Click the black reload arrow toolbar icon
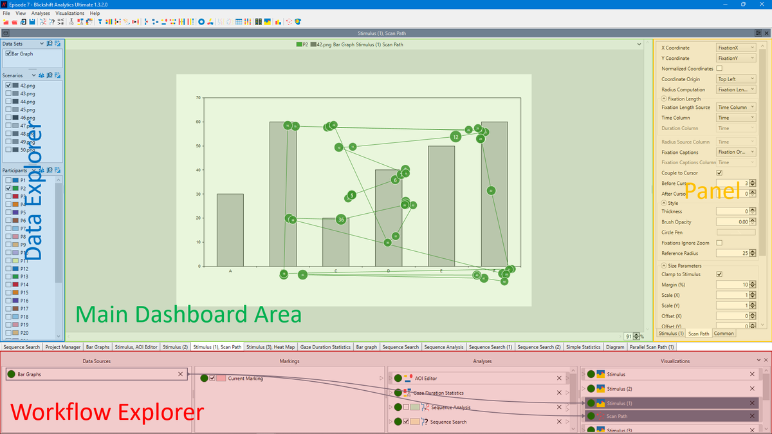The width and height of the screenshot is (772, 434). coord(23,22)
